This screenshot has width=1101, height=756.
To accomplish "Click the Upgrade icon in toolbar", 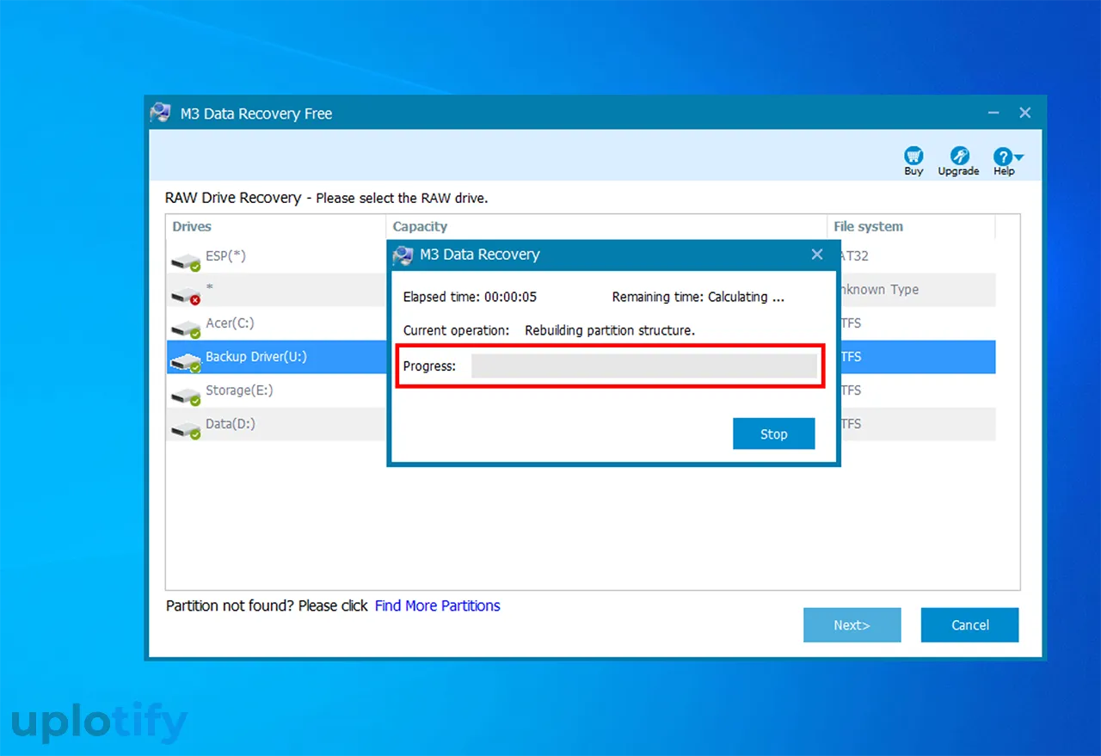I will pos(959,156).
